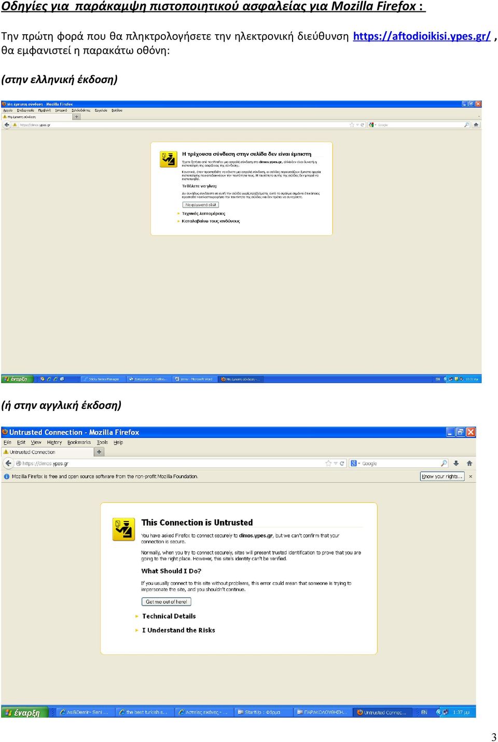Click the Google search field in English Firefox
Viewport: 498px width, 742px height.
click(x=400, y=463)
